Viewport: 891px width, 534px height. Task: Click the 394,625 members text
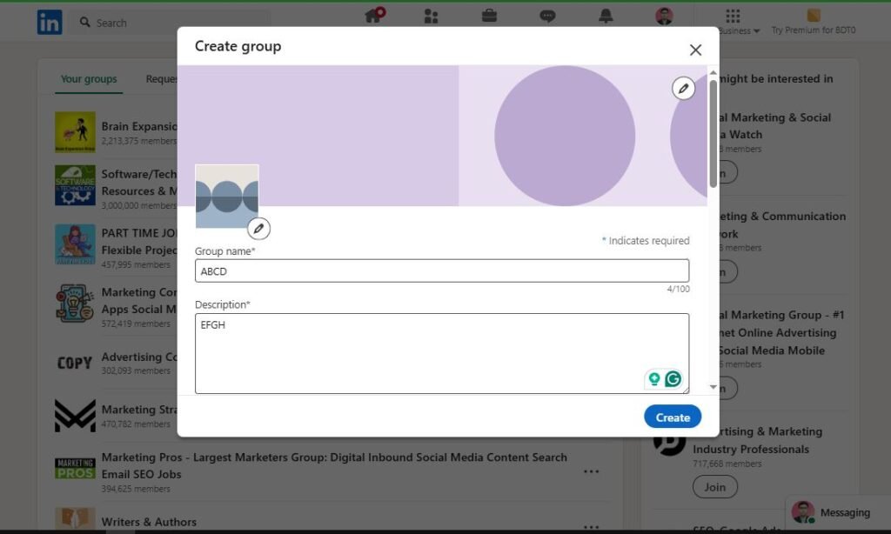tap(136, 489)
